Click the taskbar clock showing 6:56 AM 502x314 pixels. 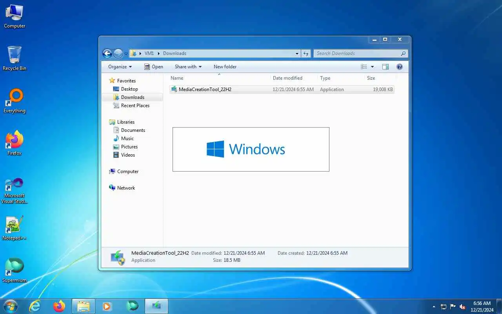(x=482, y=307)
